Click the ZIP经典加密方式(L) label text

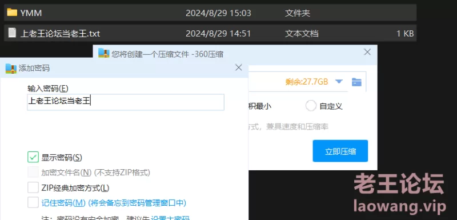(75, 188)
